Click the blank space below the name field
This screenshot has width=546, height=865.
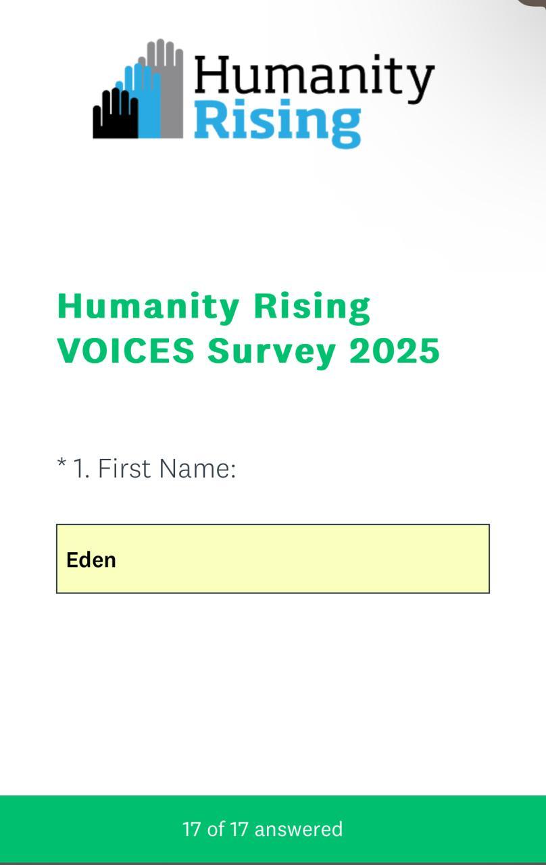click(273, 689)
